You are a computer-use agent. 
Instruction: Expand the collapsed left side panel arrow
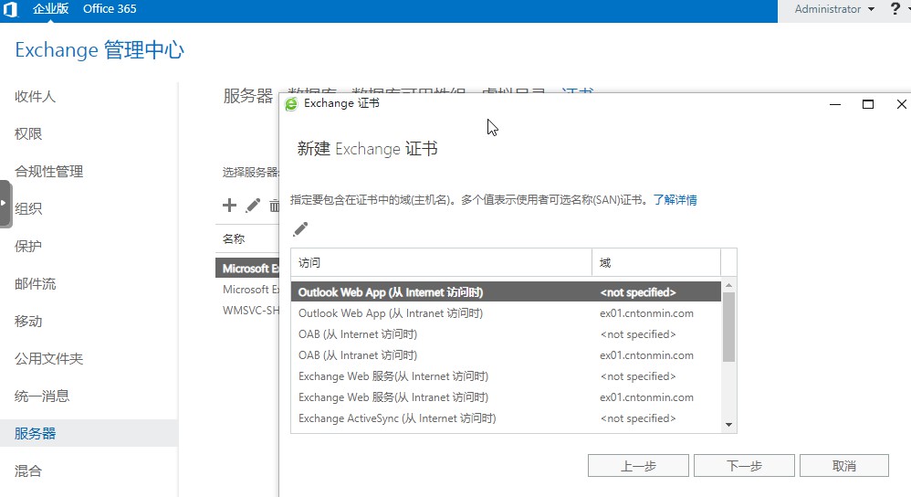5,204
